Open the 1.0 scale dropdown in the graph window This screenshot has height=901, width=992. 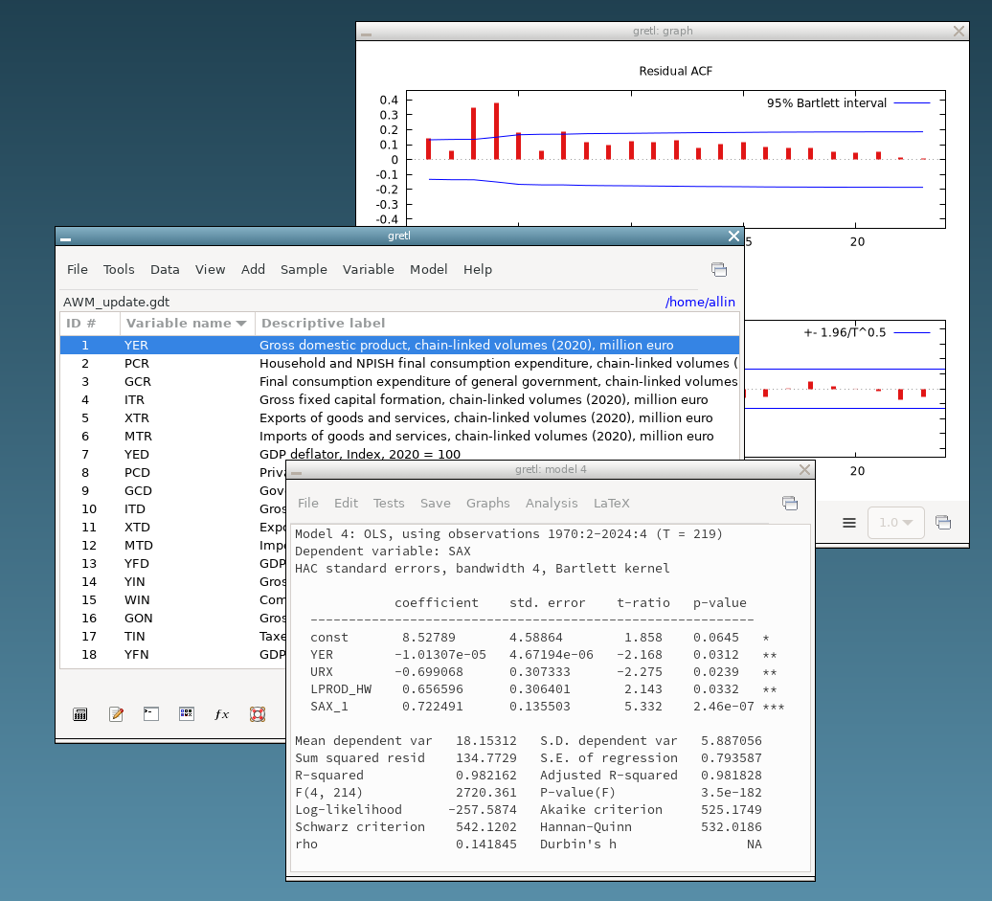point(895,523)
